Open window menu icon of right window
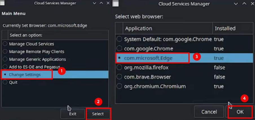This screenshot has height=120, width=255. tap(116, 4)
